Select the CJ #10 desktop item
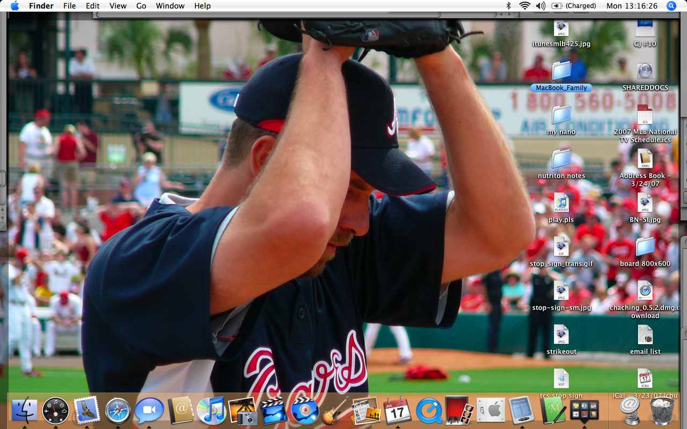Screen dimensions: 687x429 (x=645, y=34)
